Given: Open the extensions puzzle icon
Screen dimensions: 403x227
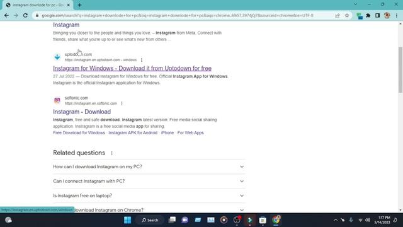Looking at the screenshot, I should [x=368, y=15].
